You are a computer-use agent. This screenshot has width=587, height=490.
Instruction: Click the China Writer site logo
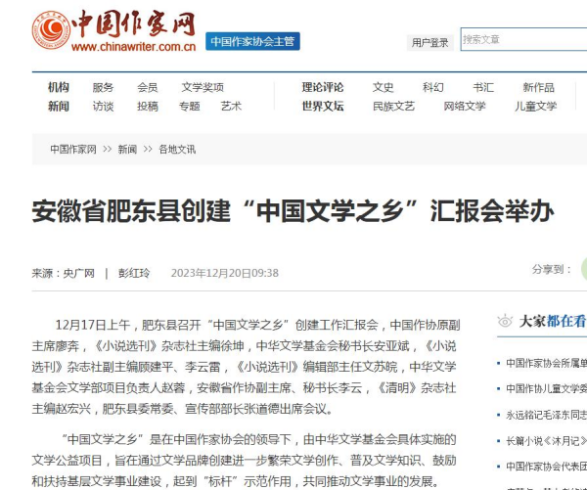113,30
